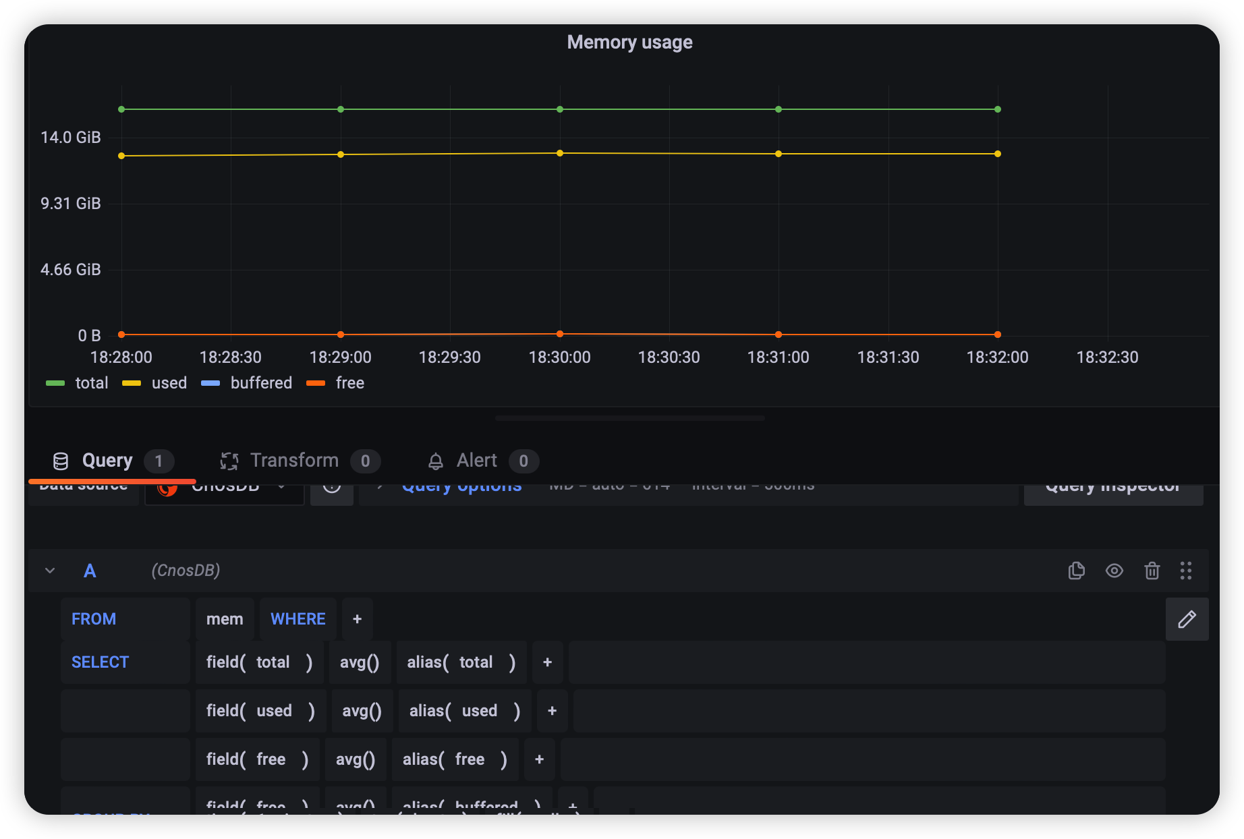Click the Transform tab's arrows icon

pyautogui.click(x=229, y=461)
